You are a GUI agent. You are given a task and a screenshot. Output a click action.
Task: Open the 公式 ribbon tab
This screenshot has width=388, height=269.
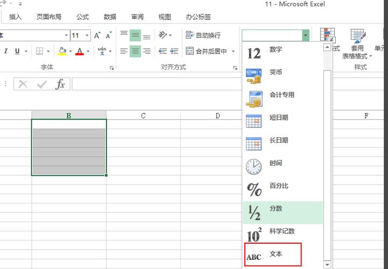[82, 17]
